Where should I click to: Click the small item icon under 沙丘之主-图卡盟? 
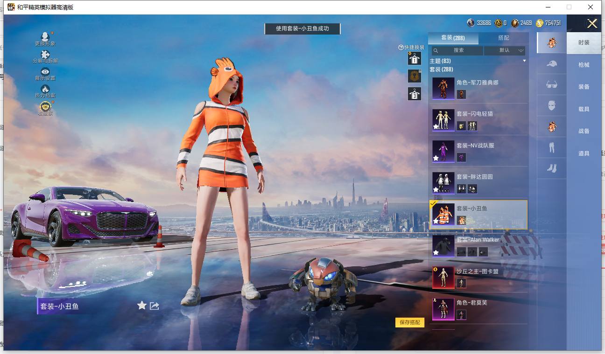pyautogui.click(x=461, y=284)
